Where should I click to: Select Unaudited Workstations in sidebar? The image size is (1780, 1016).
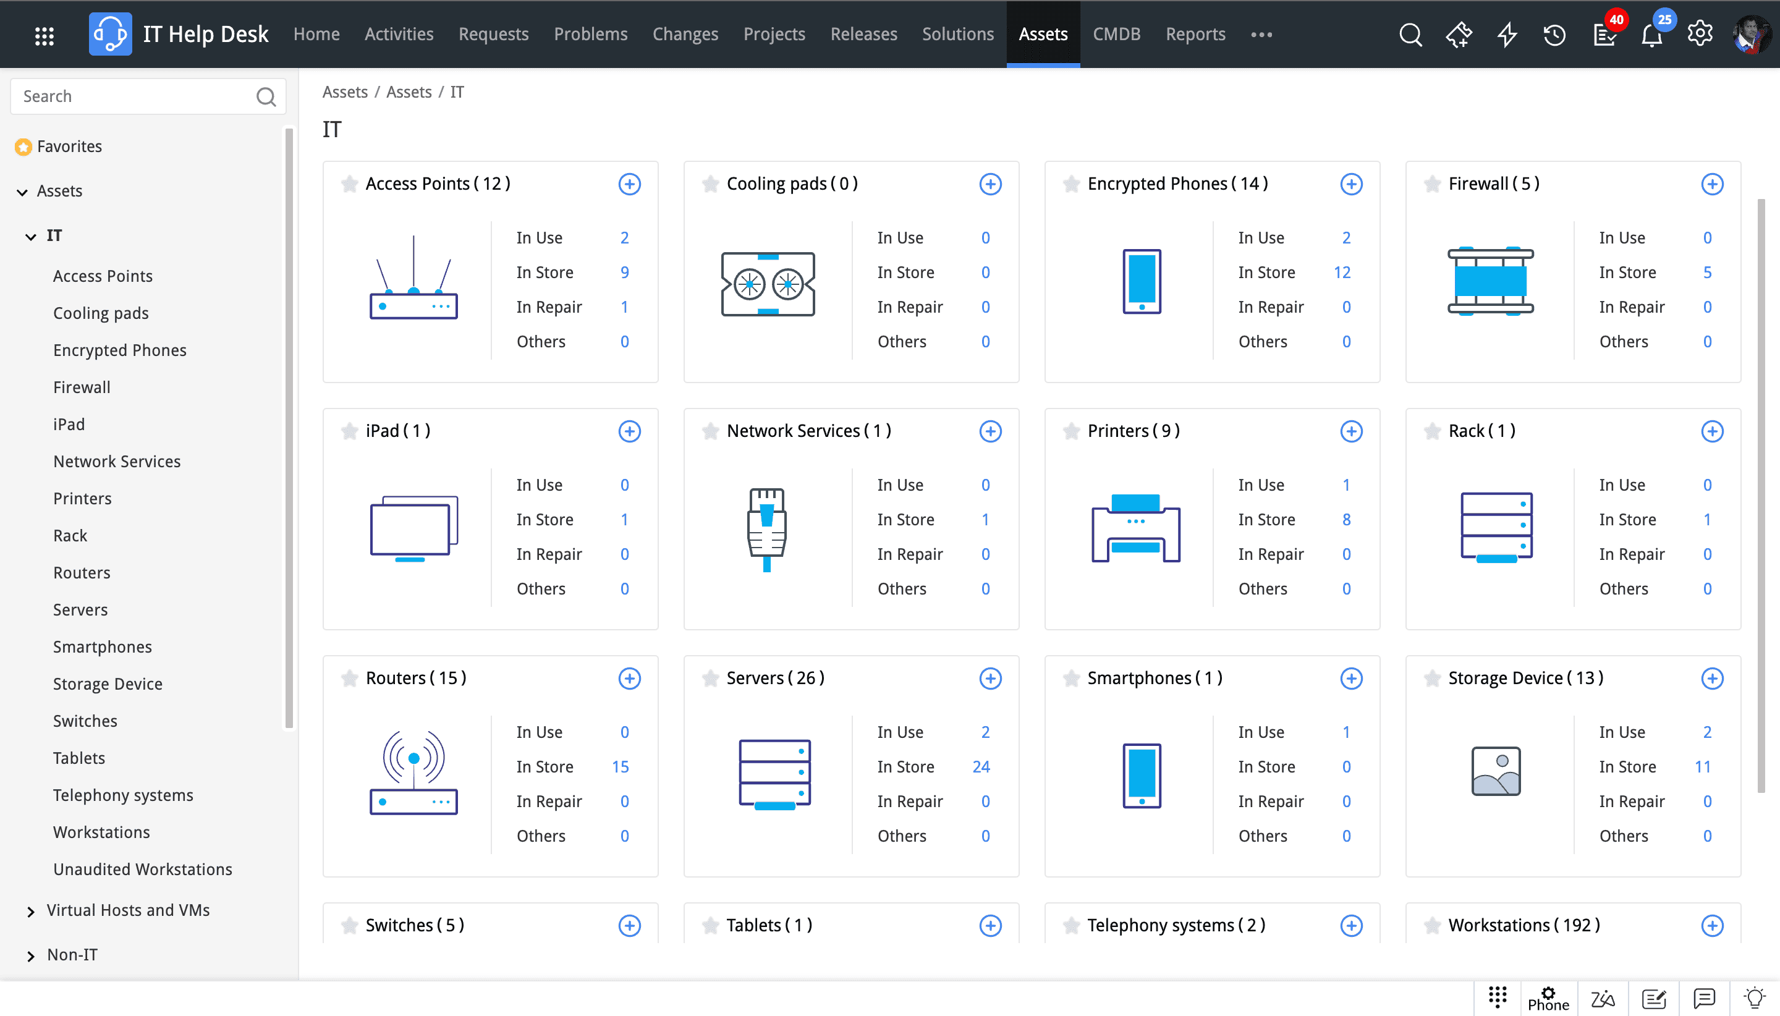click(142, 870)
